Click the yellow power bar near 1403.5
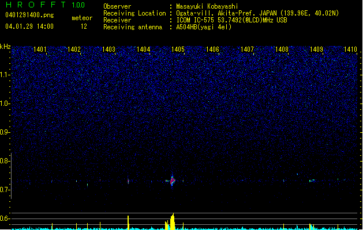 128,223
